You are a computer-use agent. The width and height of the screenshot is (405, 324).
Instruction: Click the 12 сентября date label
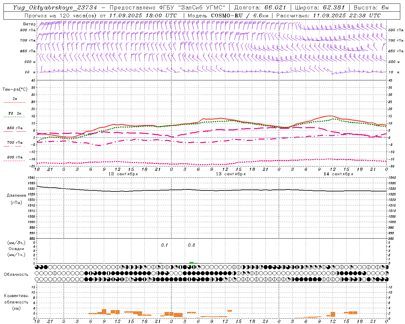123,174
